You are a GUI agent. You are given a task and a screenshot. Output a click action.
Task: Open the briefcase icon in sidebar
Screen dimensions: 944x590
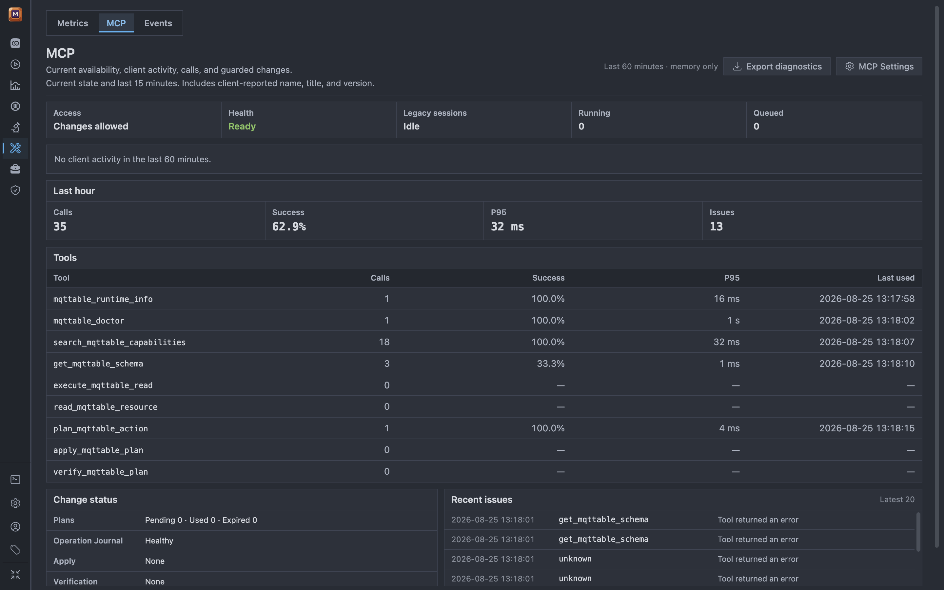coord(15,169)
